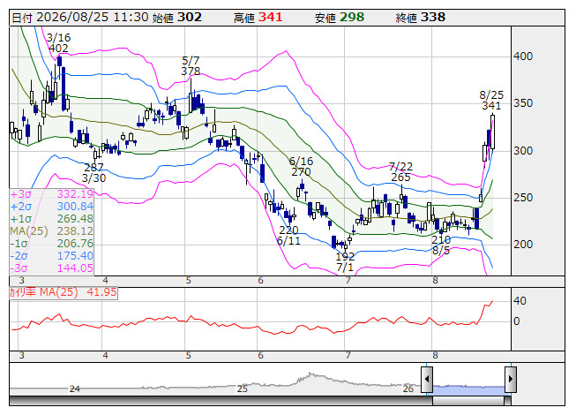Select the -1σ 206.76 legend row

(52, 244)
